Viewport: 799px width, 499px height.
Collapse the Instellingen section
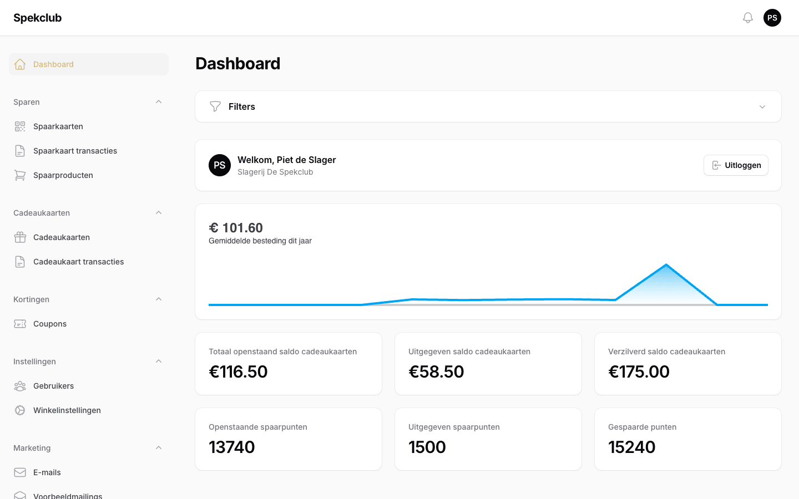[x=159, y=361]
